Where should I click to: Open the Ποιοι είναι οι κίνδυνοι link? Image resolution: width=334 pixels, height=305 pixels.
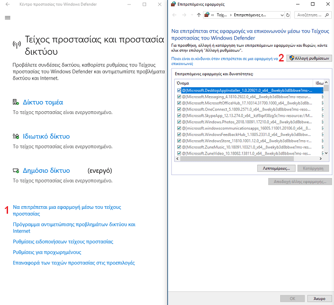coord(224,61)
